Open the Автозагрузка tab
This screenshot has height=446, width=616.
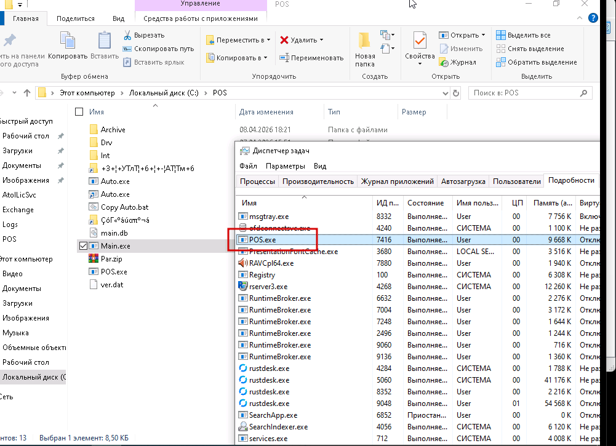click(463, 181)
